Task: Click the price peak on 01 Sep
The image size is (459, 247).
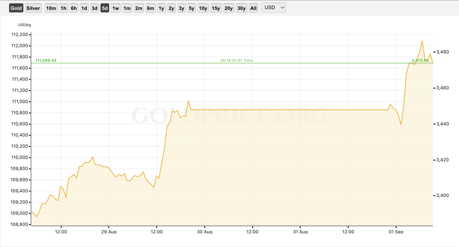Action: (422, 41)
